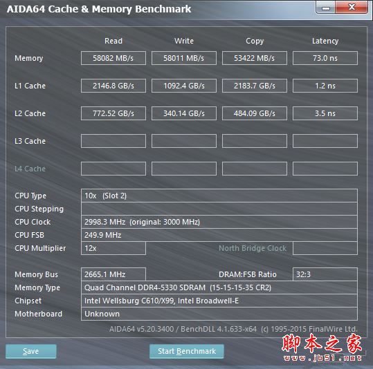The width and height of the screenshot is (373, 369).
Task: Select L1 Cache Read value 2146.8 GB/s
Action: point(113,86)
